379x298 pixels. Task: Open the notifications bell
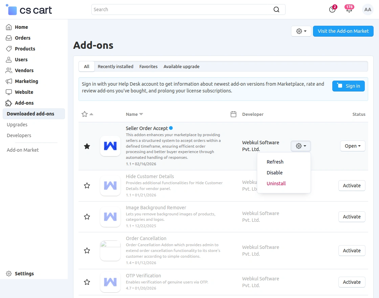coord(349,9)
